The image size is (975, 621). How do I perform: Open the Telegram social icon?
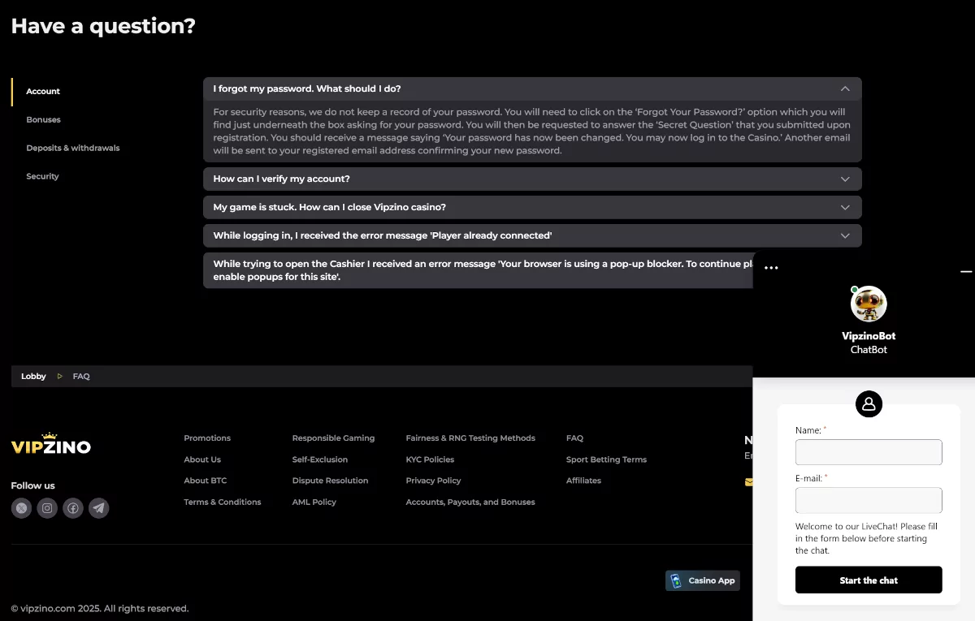(x=99, y=508)
